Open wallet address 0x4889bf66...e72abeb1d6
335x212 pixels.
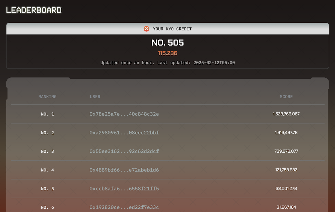click(125, 170)
